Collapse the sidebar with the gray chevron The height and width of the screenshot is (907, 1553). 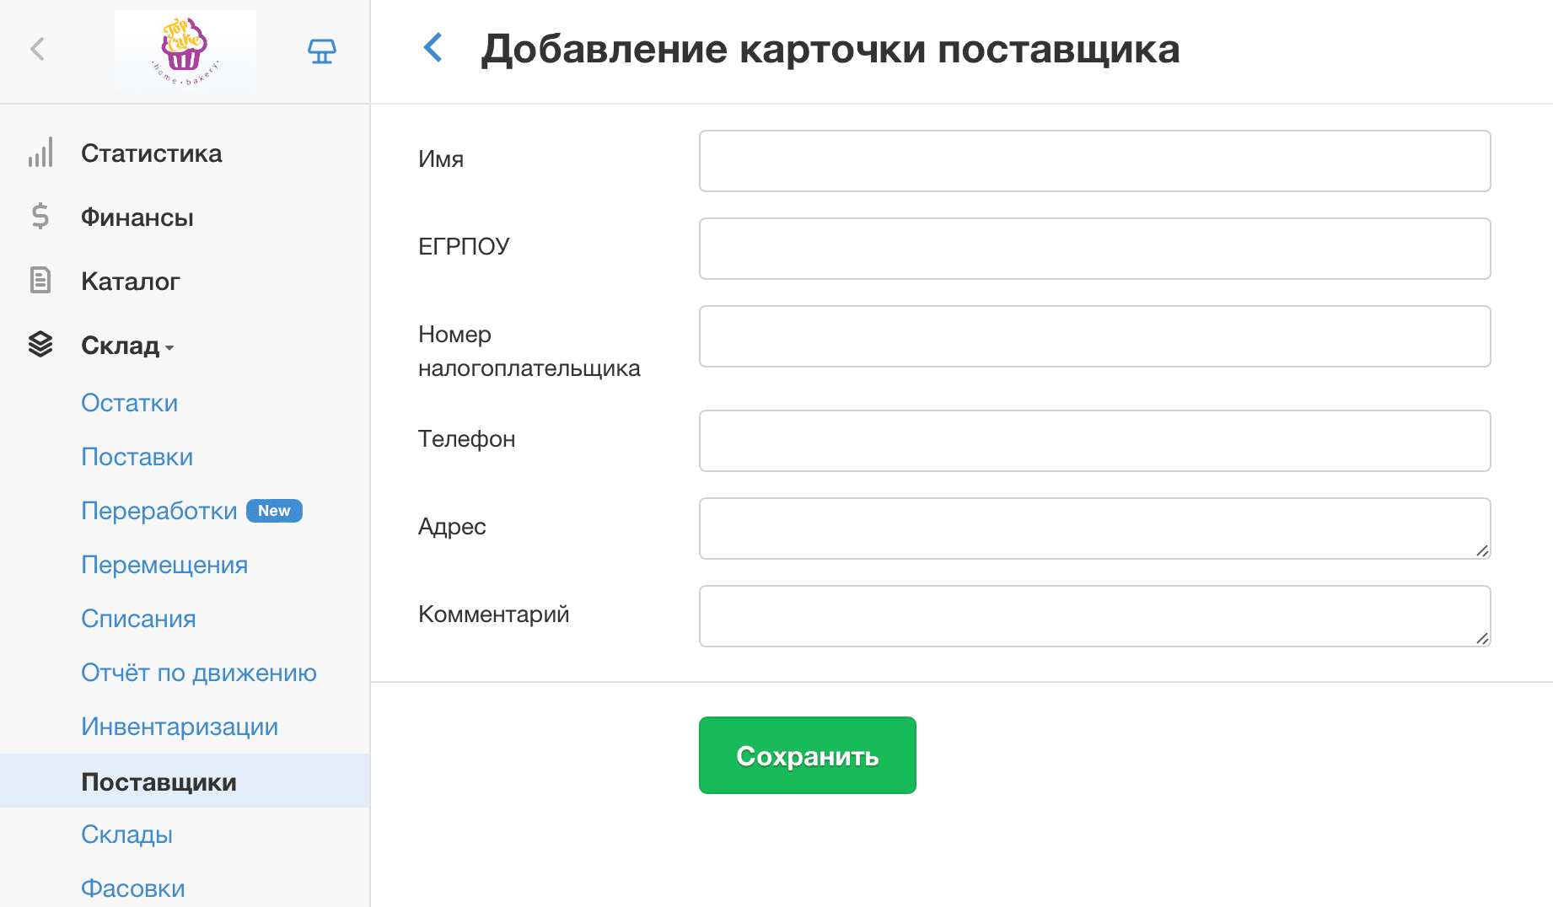pyautogui.click(x=37, y=49)
